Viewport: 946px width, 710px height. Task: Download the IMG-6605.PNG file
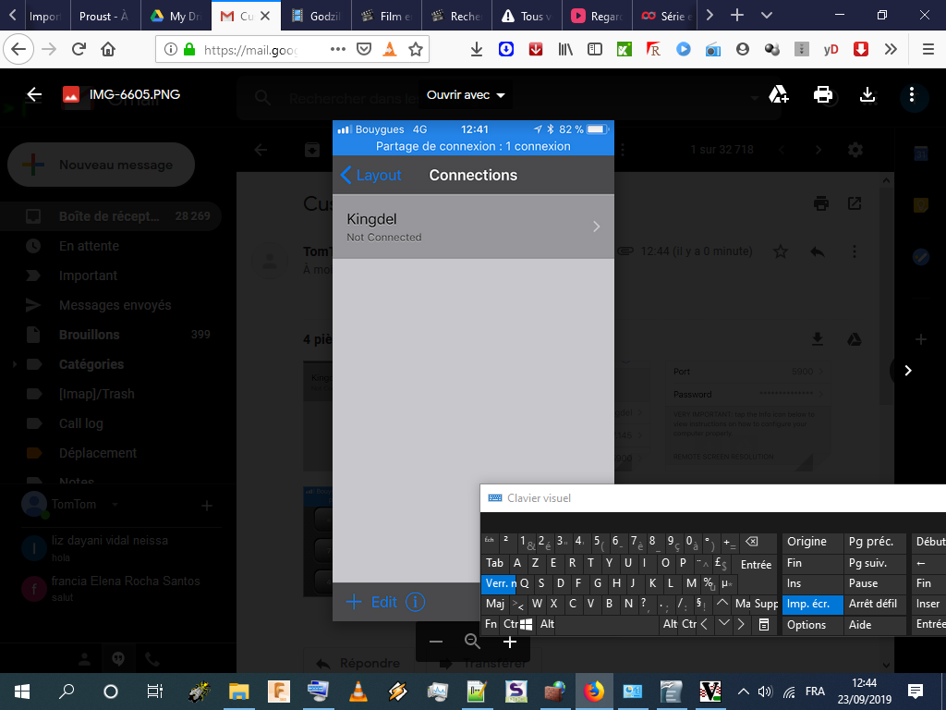pos(867,94)
